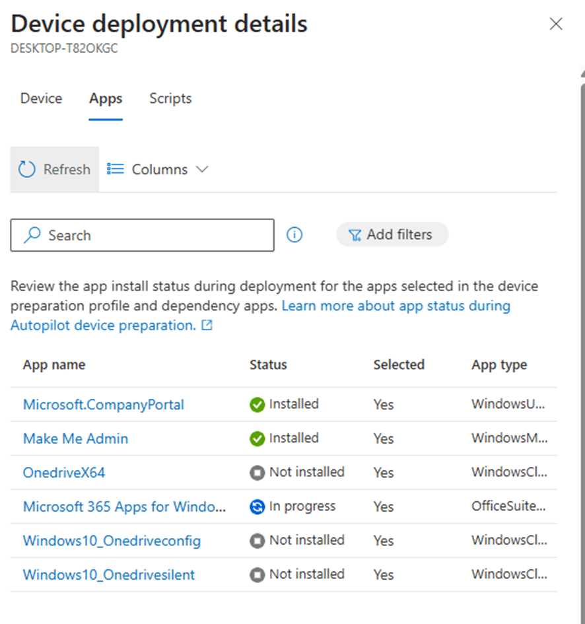Click the Add filters button
This screenshot has height=624, width=585.
point(392,234)
